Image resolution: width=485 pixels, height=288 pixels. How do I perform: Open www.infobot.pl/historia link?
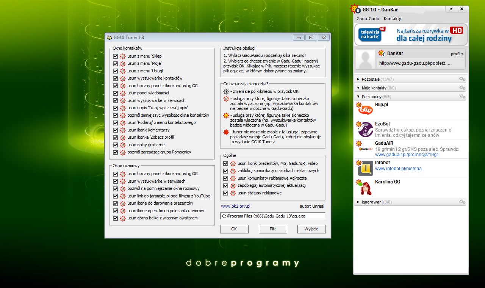(398, 169)
